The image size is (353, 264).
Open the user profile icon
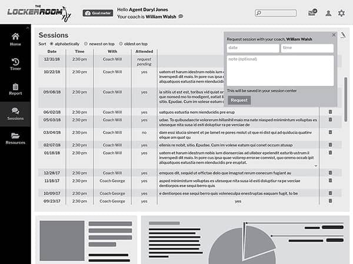328,13
